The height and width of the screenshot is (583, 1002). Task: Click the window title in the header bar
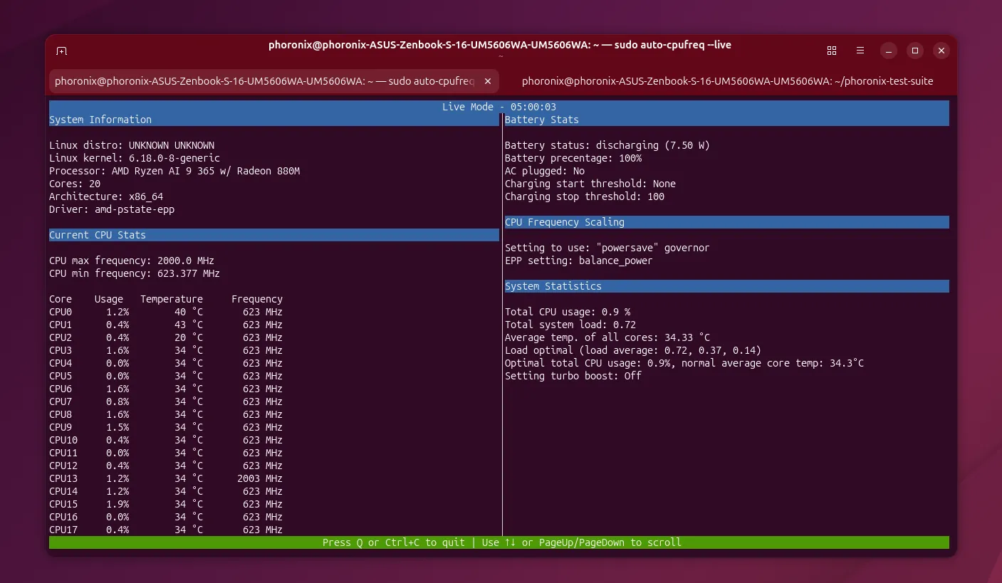(499, 45)
